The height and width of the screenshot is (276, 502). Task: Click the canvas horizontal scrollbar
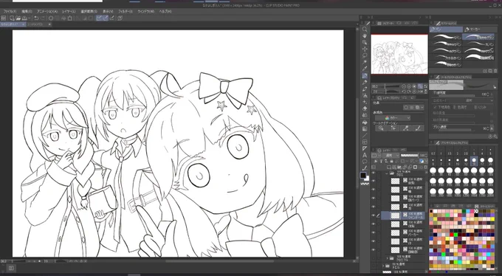(x=220, y=261)
